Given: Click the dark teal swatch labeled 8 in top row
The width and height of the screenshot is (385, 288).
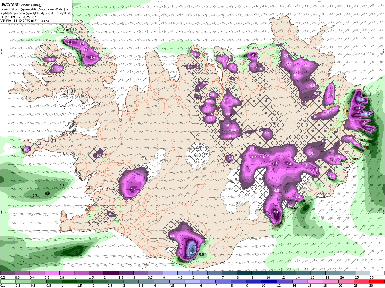Looking at the screenshot, I should [x=244, y=273].
